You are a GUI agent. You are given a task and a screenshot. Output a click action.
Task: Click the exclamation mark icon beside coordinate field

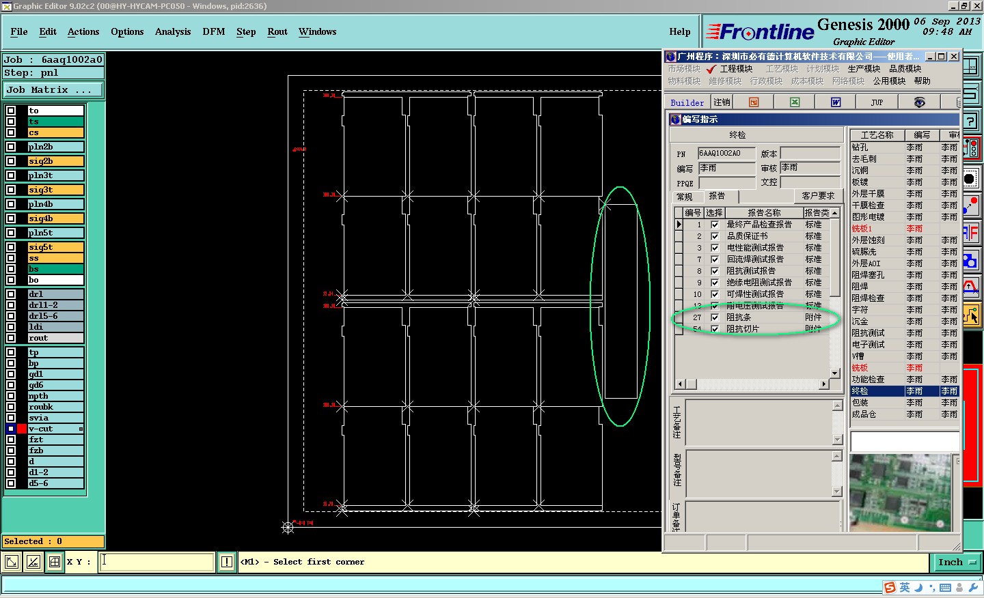(x=227, y=562)
